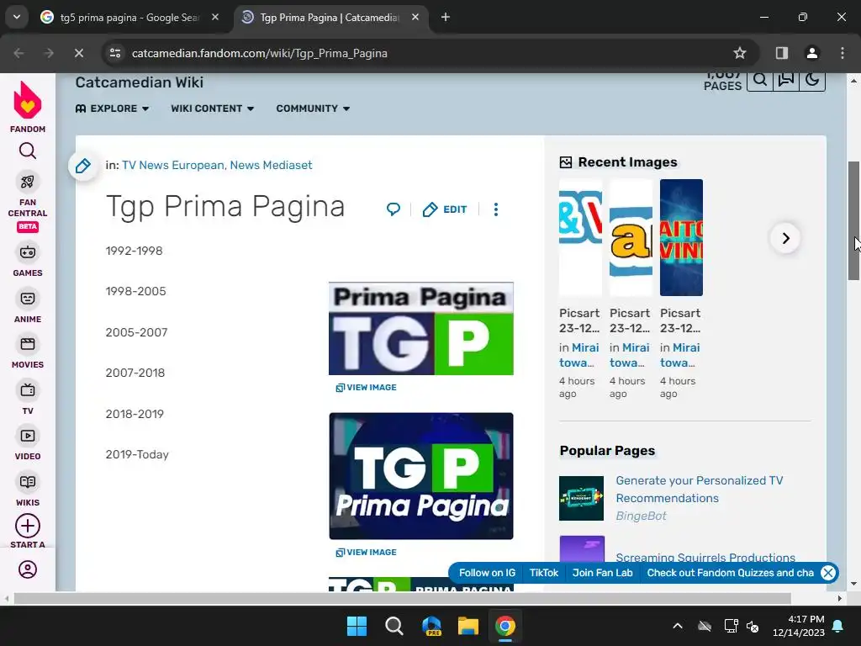This screenshot has height=646, width=861.
Task: Open Chrome three-dot menu
Action: pyautogui.click(x=843, y=53)
